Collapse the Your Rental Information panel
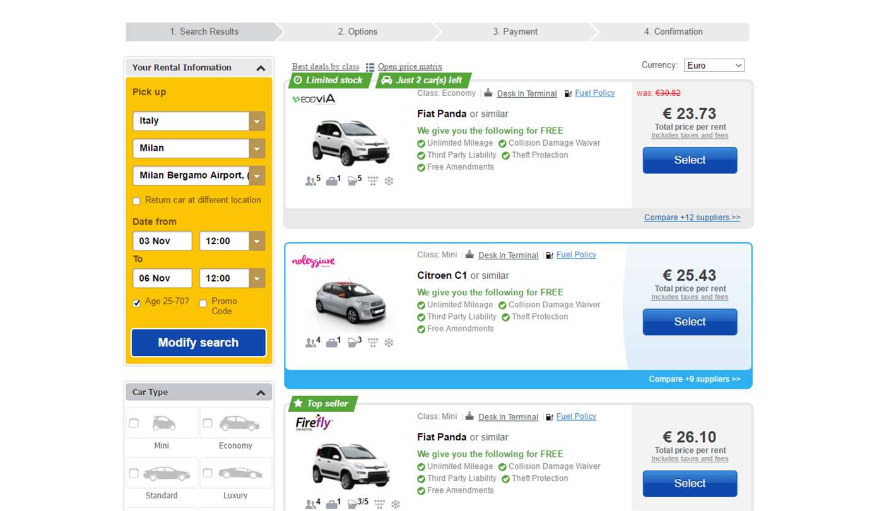Viewport: 896px width, 511px height. 261,68
